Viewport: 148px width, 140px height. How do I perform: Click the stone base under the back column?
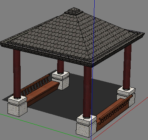(x=60, y=80)
